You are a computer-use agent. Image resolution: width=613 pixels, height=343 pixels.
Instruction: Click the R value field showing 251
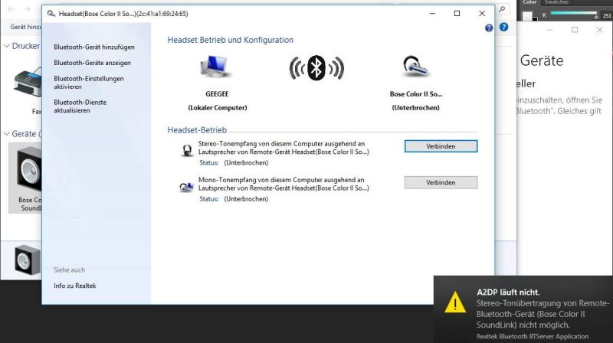pos(607,15)
